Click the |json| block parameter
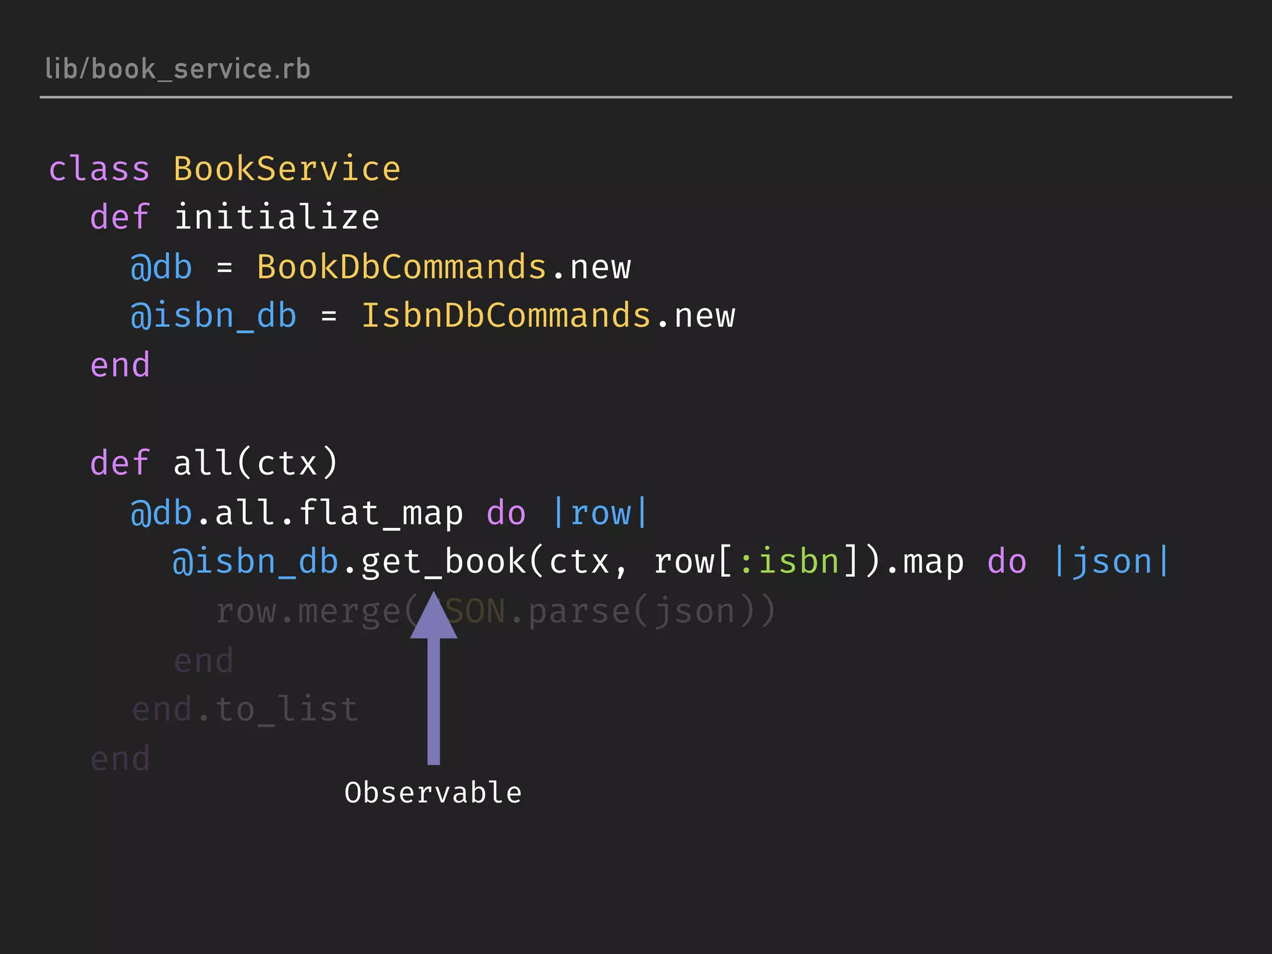Screen dimensions: 1272x954 pos(1112,562)
